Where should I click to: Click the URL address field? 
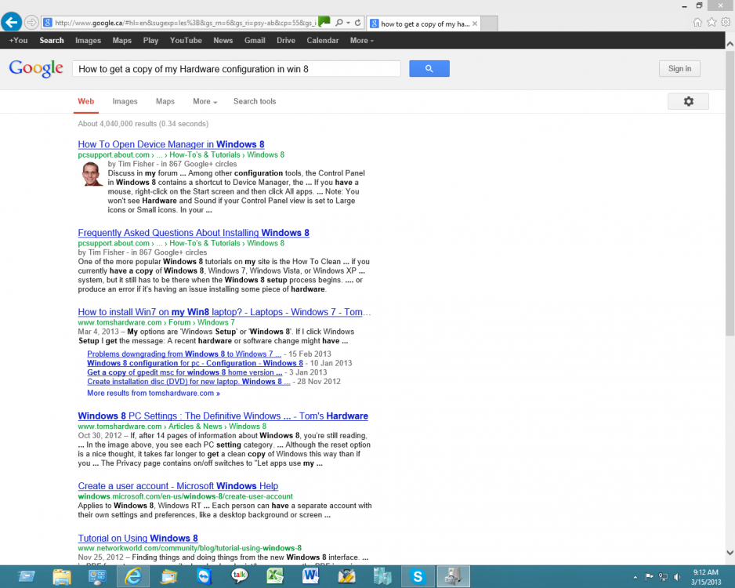click(x=185, y=23)
